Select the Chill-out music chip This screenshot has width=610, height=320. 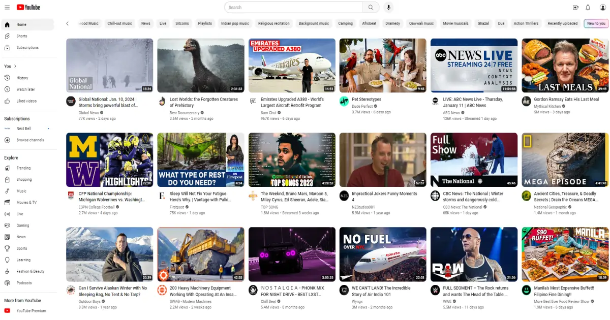coord(119,23)
